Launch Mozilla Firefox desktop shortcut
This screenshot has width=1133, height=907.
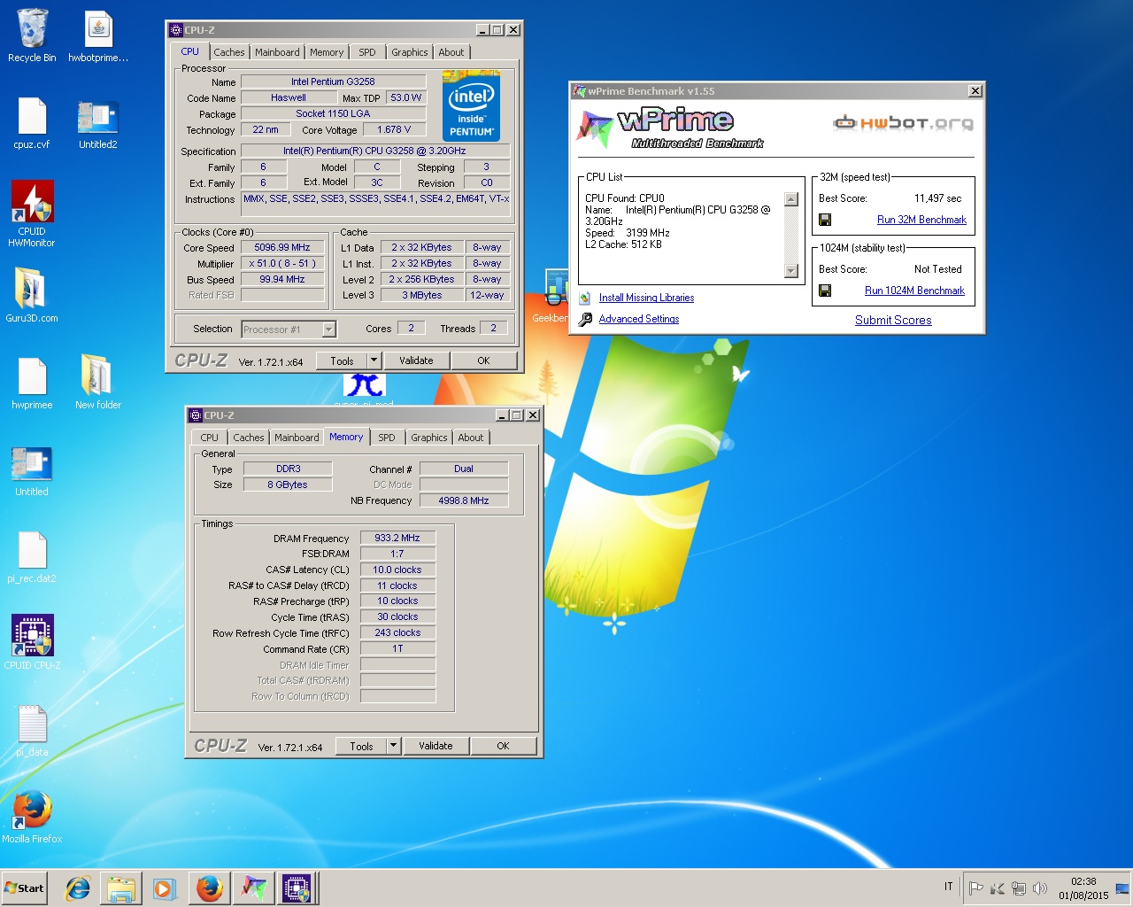[x=32, y=816]
